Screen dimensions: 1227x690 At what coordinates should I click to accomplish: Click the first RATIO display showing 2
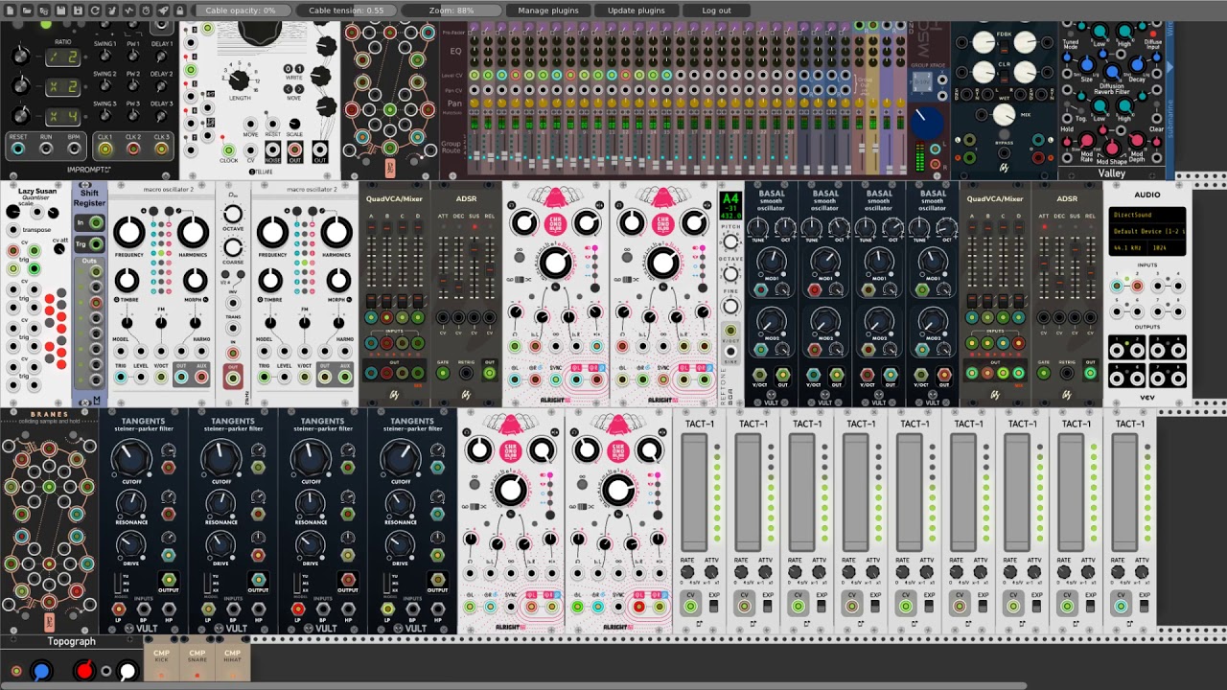(x=63, y=57)
